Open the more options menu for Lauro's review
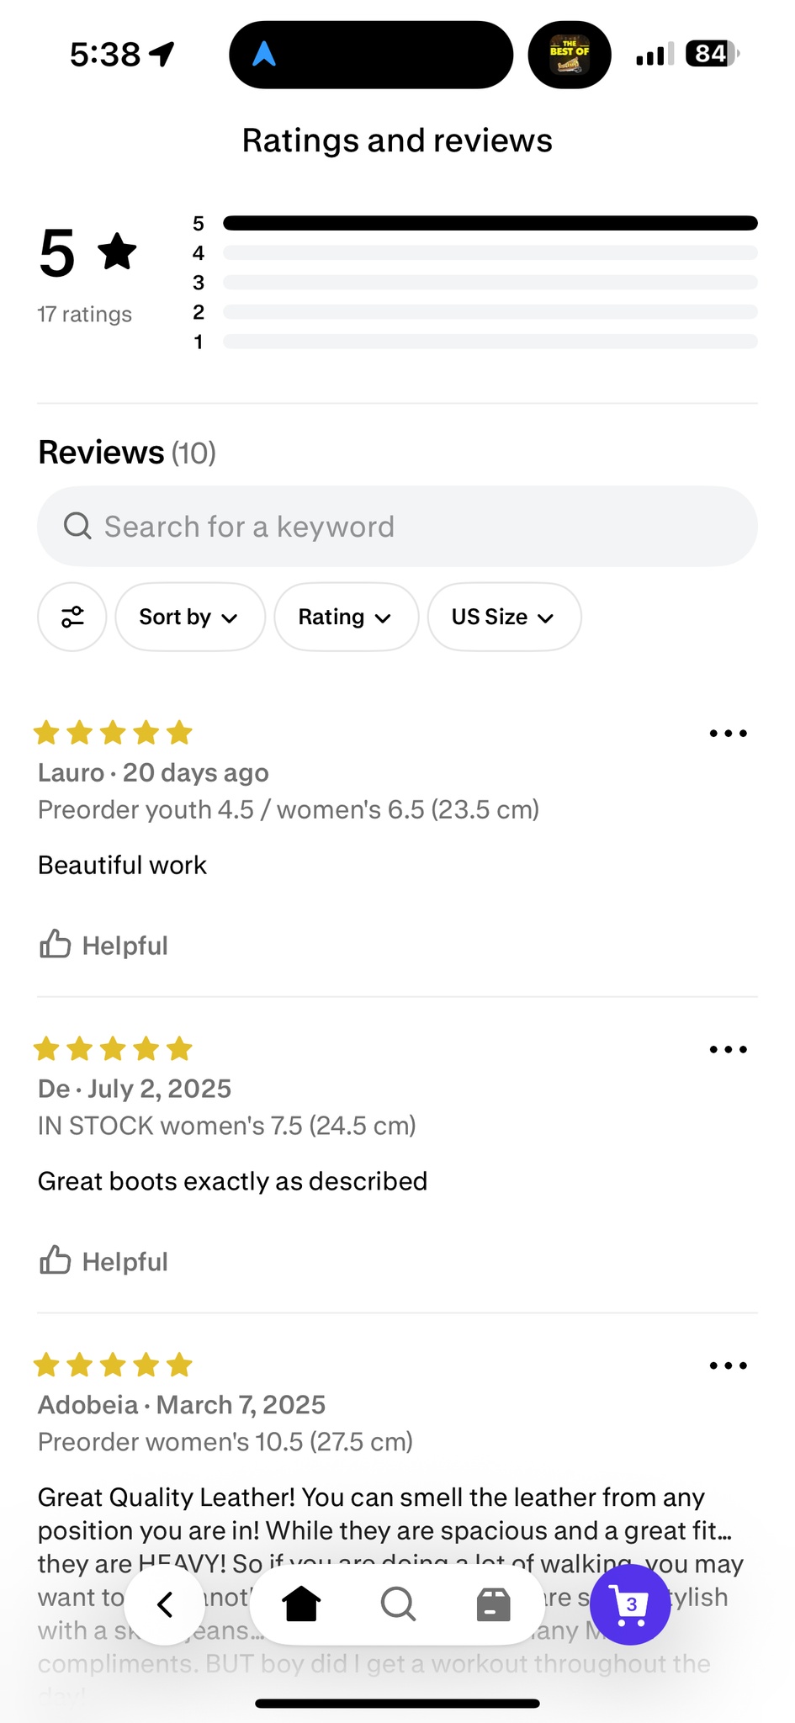The image size is (795, 1723). (728, 734)
